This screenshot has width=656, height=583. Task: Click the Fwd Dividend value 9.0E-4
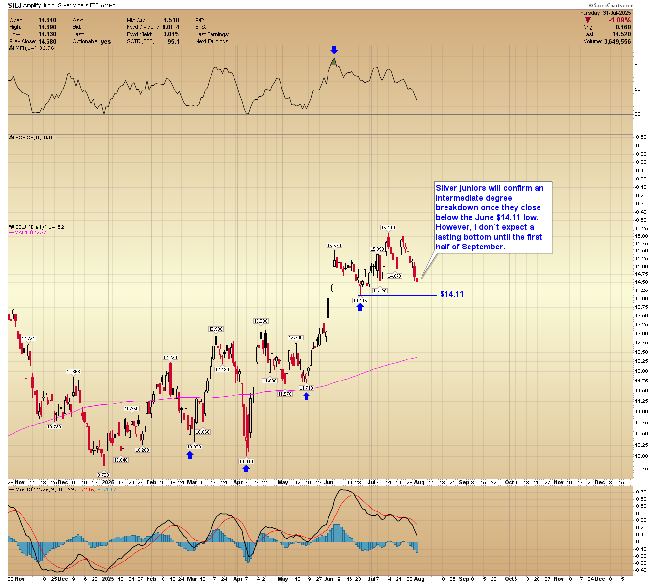point(171,27)
